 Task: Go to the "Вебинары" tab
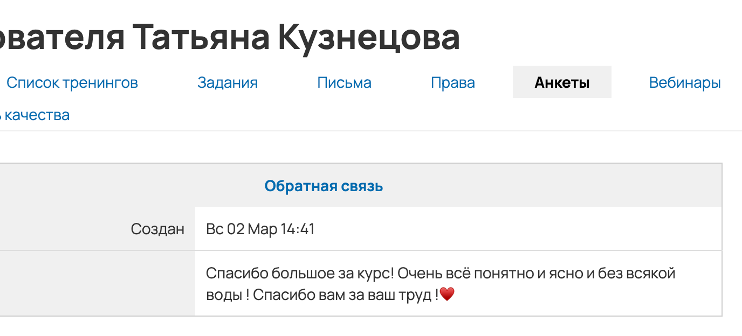[684, 82]
